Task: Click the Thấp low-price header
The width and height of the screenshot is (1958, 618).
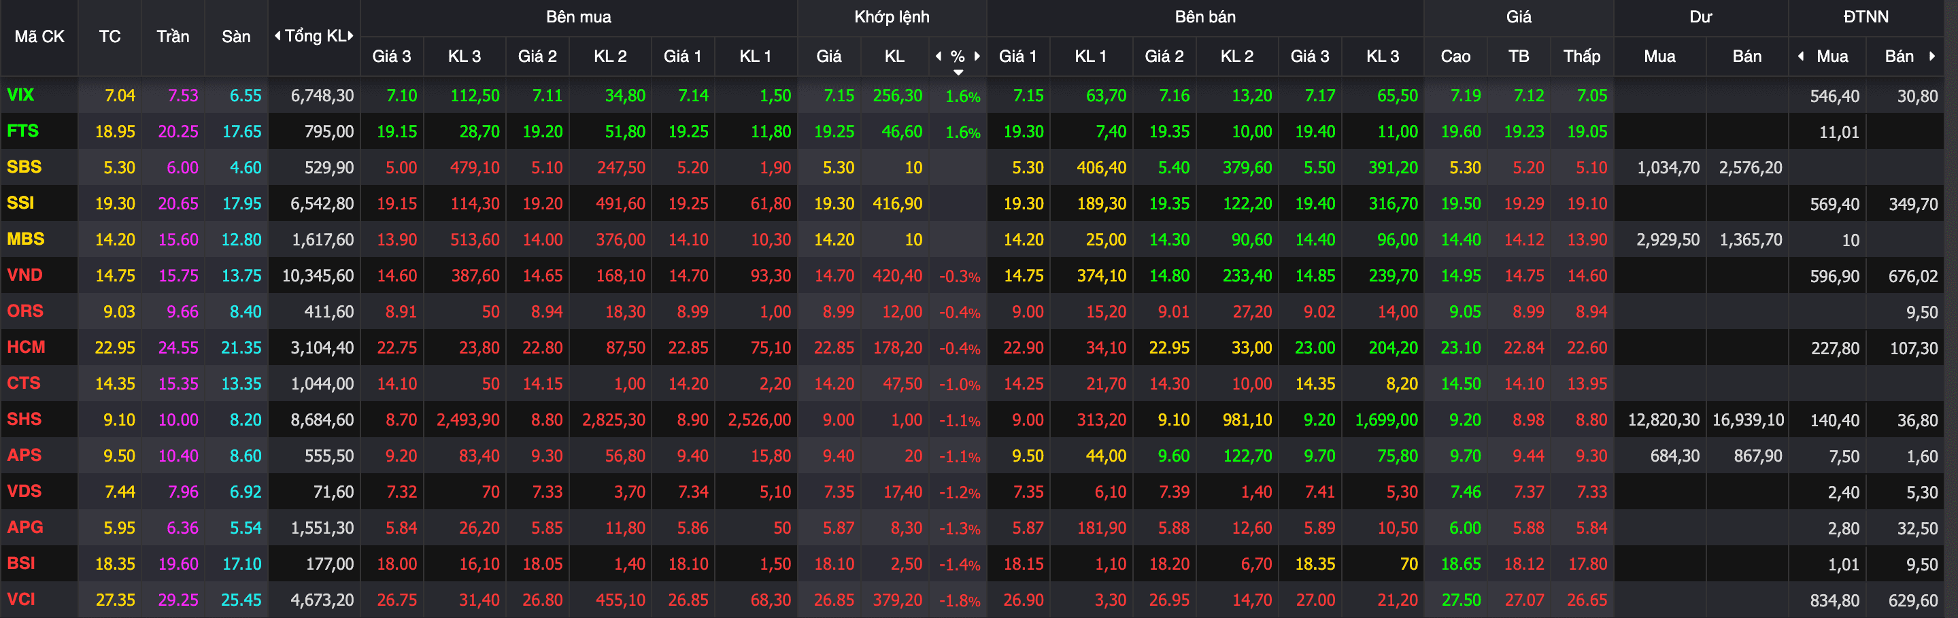Action: coord(1582,56)
